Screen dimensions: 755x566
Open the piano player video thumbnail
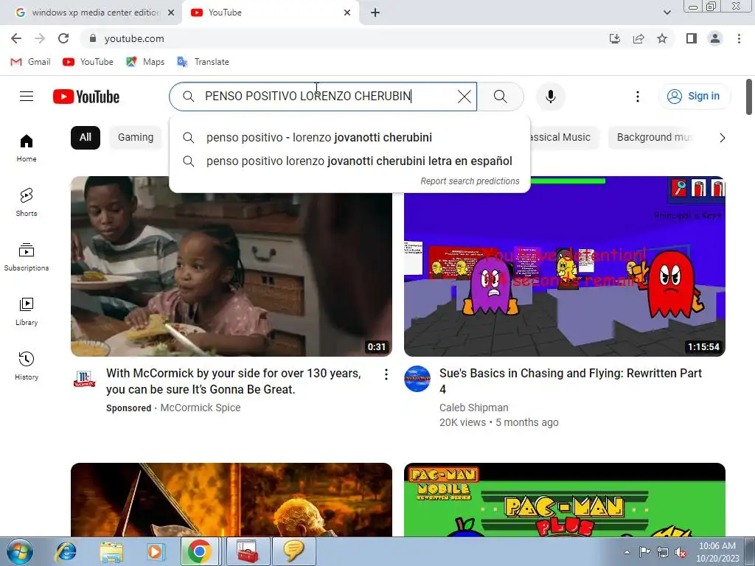(231, 500)
